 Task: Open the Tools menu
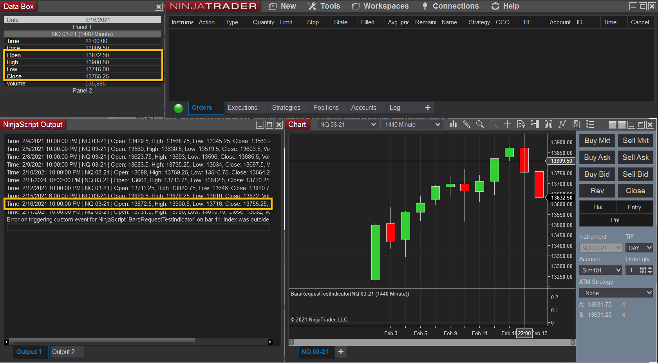[x=324, y=6]
